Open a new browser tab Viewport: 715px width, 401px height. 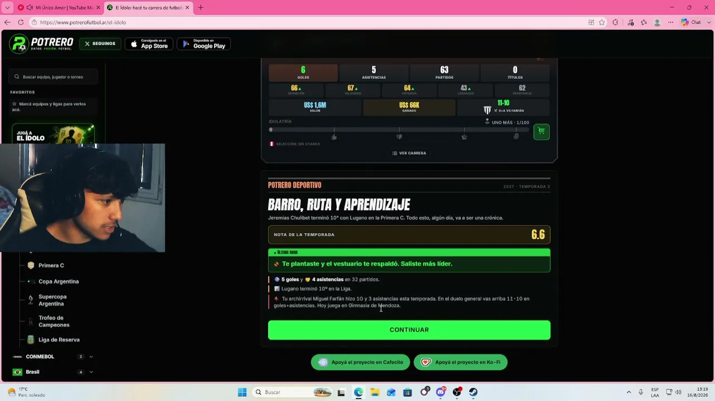coord(201,8)
